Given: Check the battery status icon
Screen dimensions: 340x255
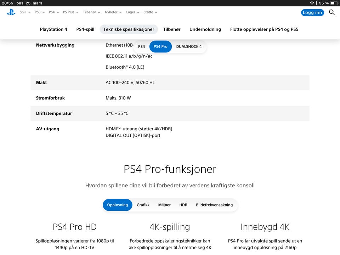Looking at the screenshot, I should tap(334, 3).
